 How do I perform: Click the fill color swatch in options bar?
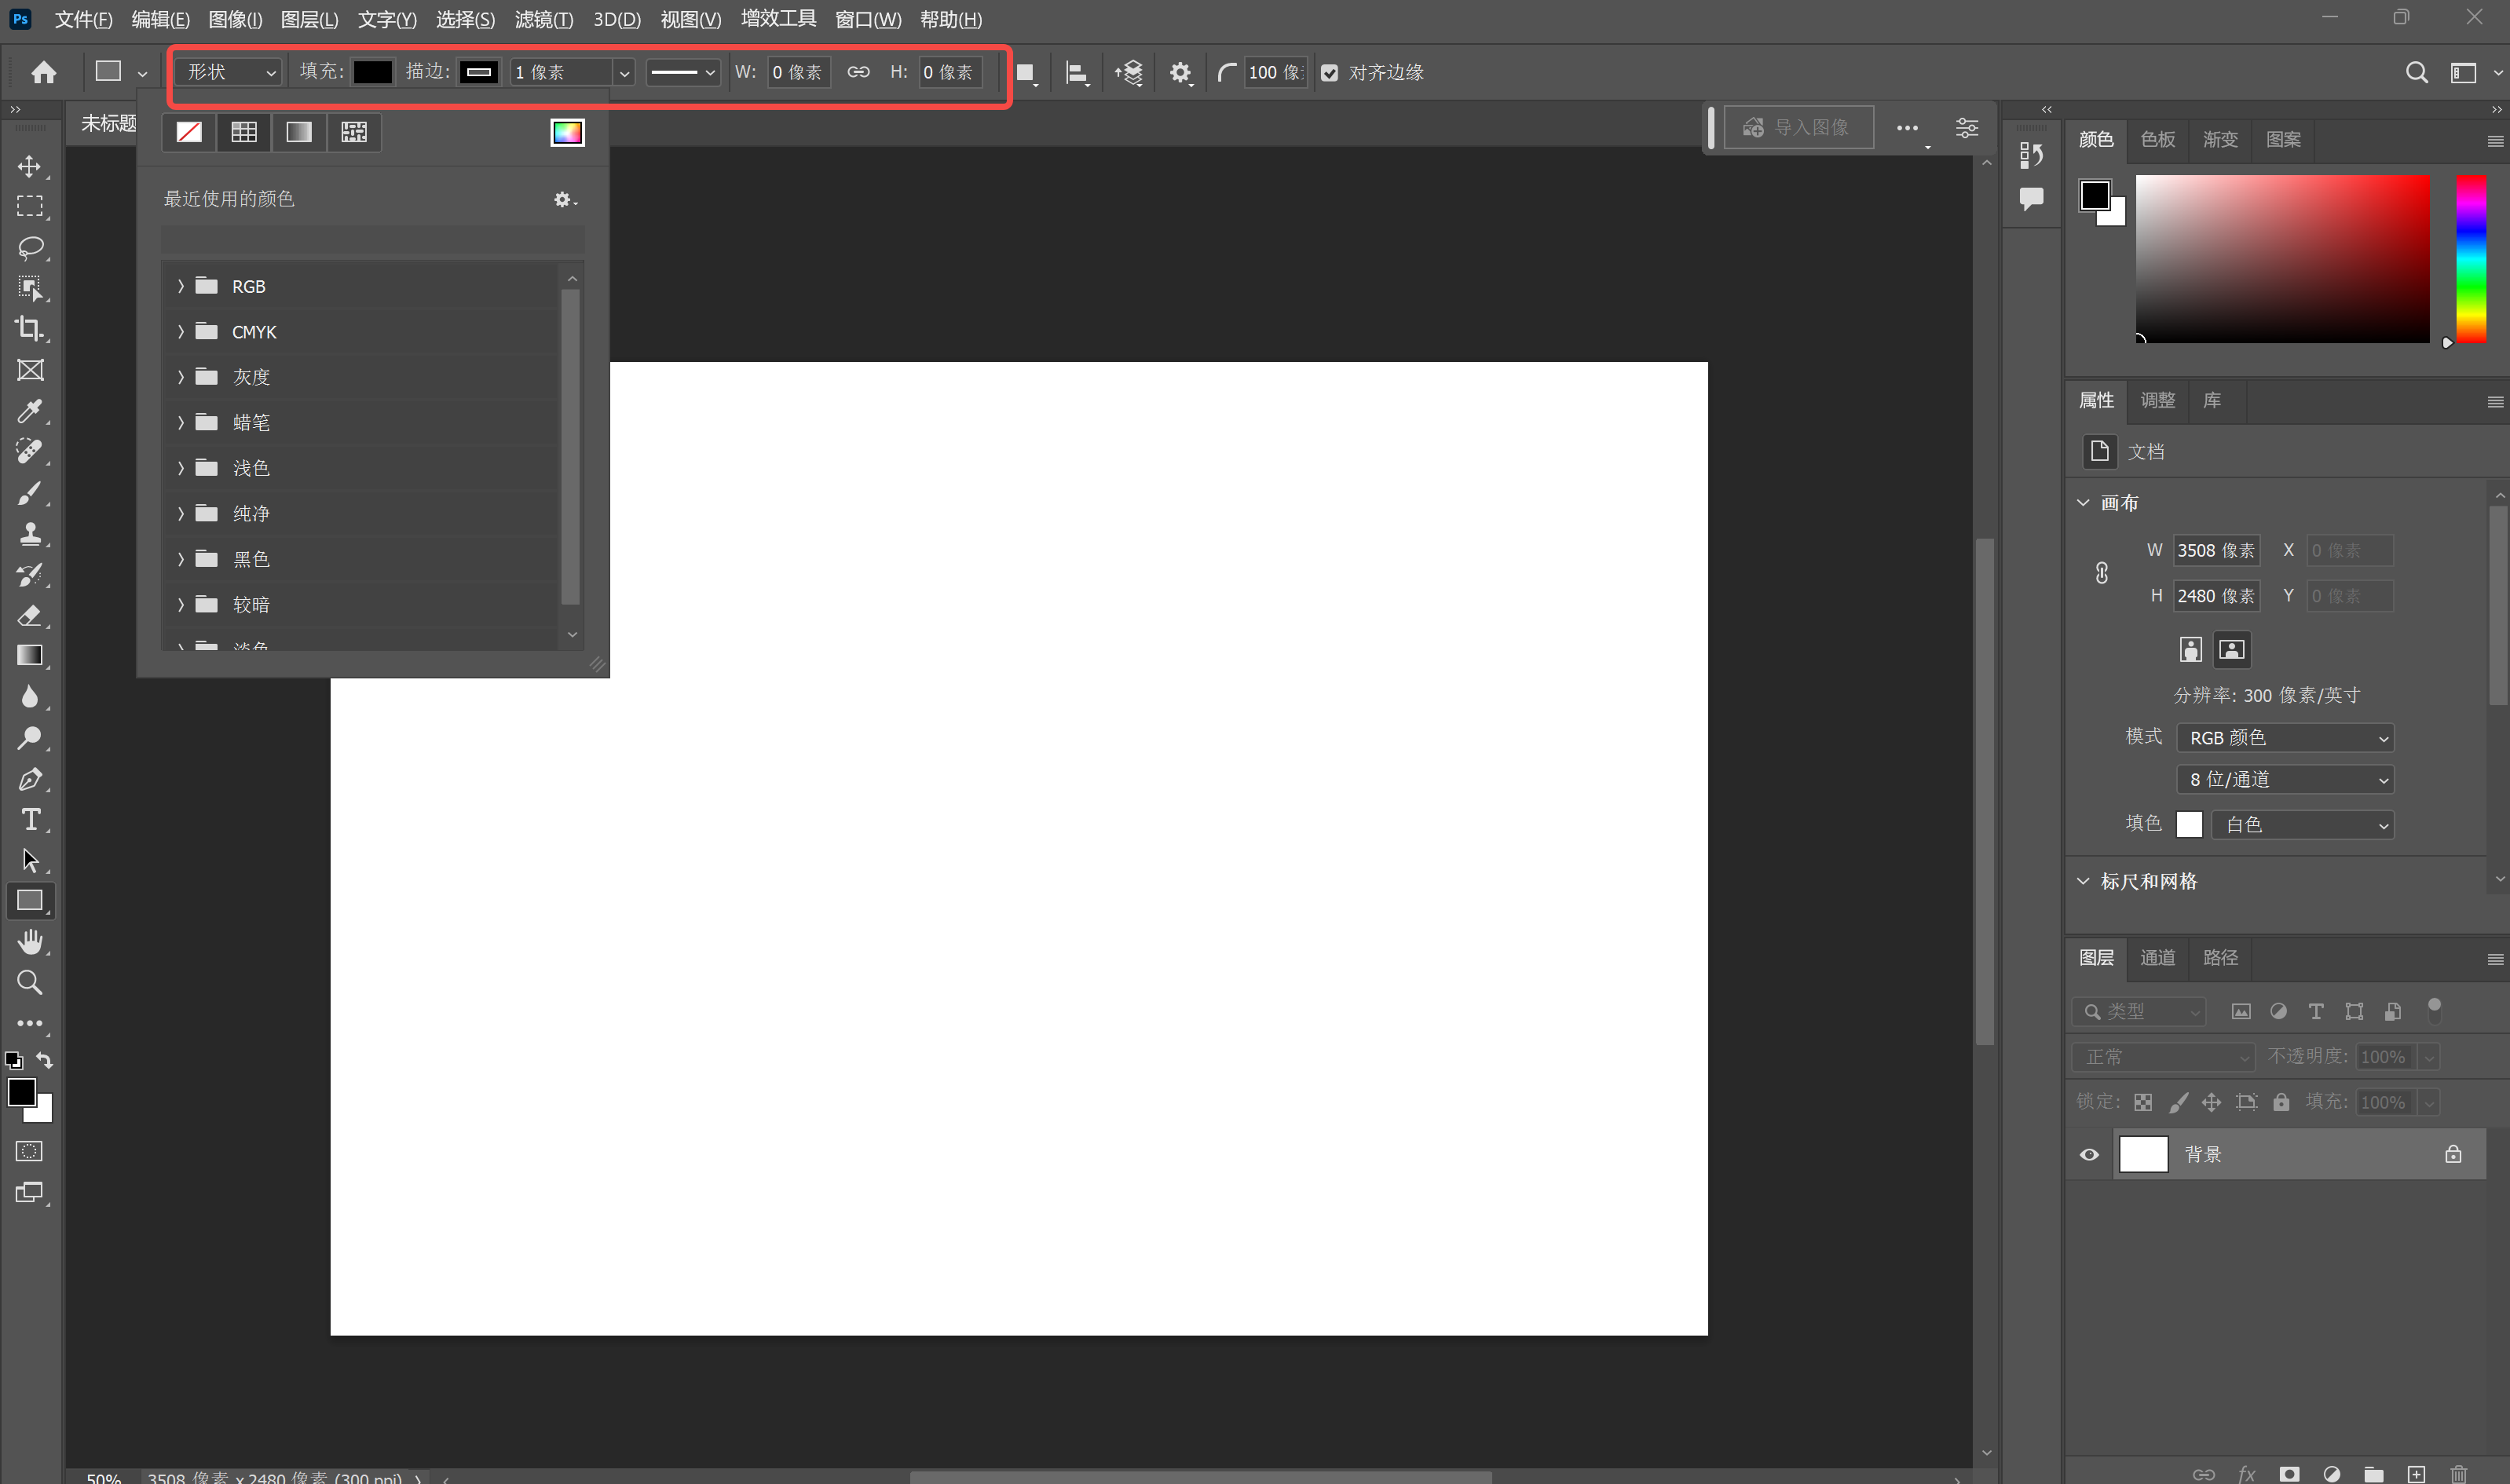click(x=373, y=72)
